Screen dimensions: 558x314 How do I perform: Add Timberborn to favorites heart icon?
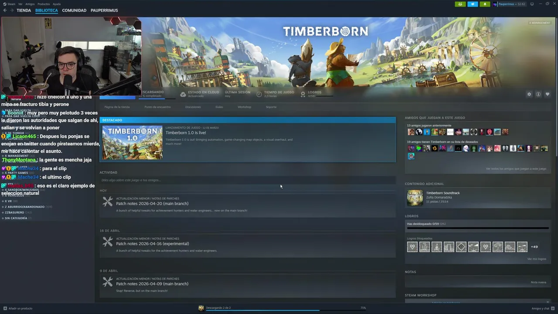(x=548, y=94)
